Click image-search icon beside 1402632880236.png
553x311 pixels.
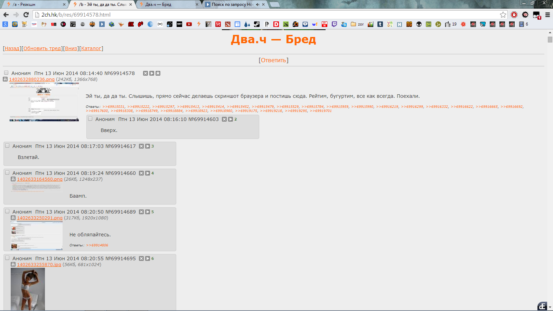[x=5, y=79]
